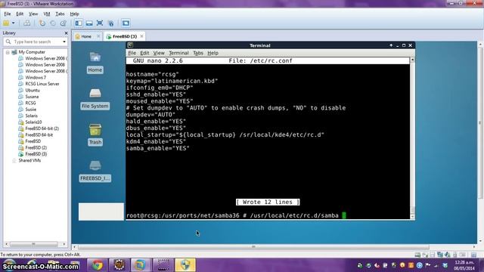Screen dimensions: 484x272
Task: Open the Screencast recorder taskbar button
Action: click(163, 265)
